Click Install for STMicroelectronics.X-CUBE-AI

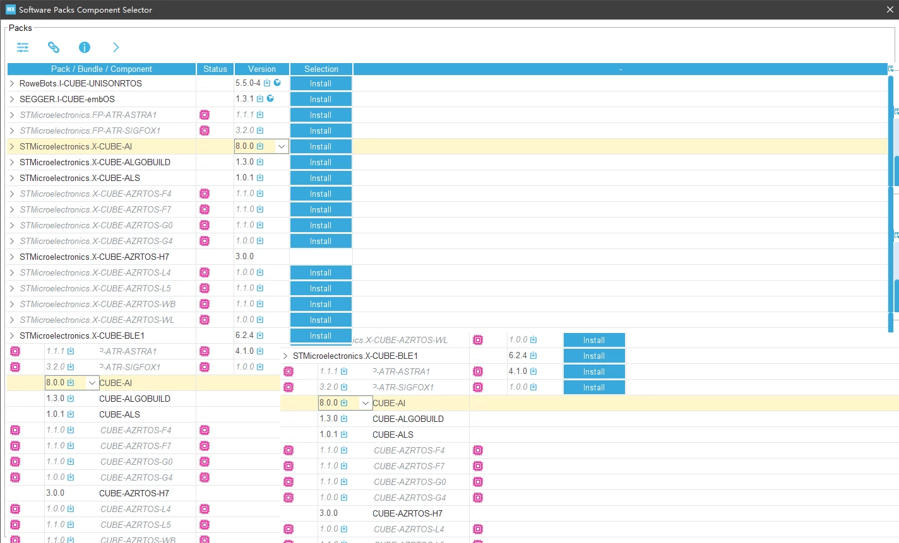(321, 146)
